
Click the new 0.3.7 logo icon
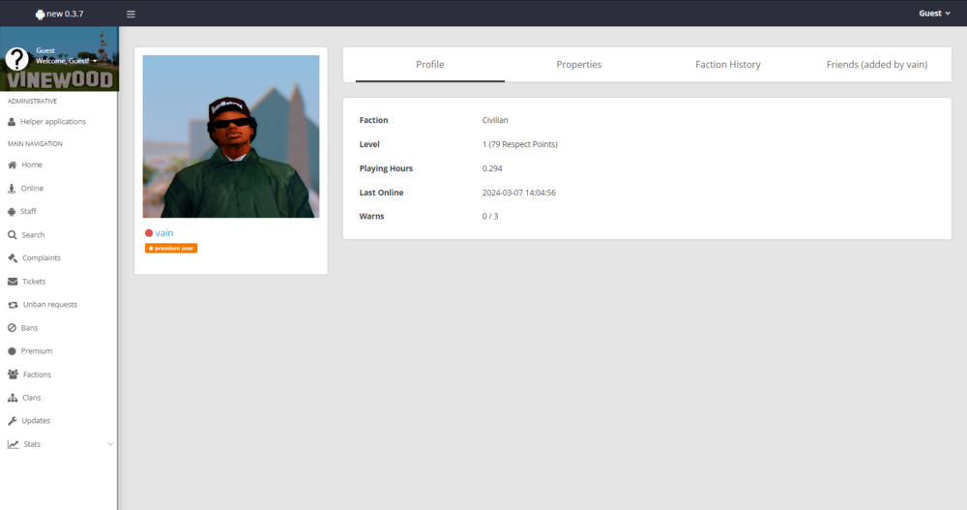(x=40, y=15)
